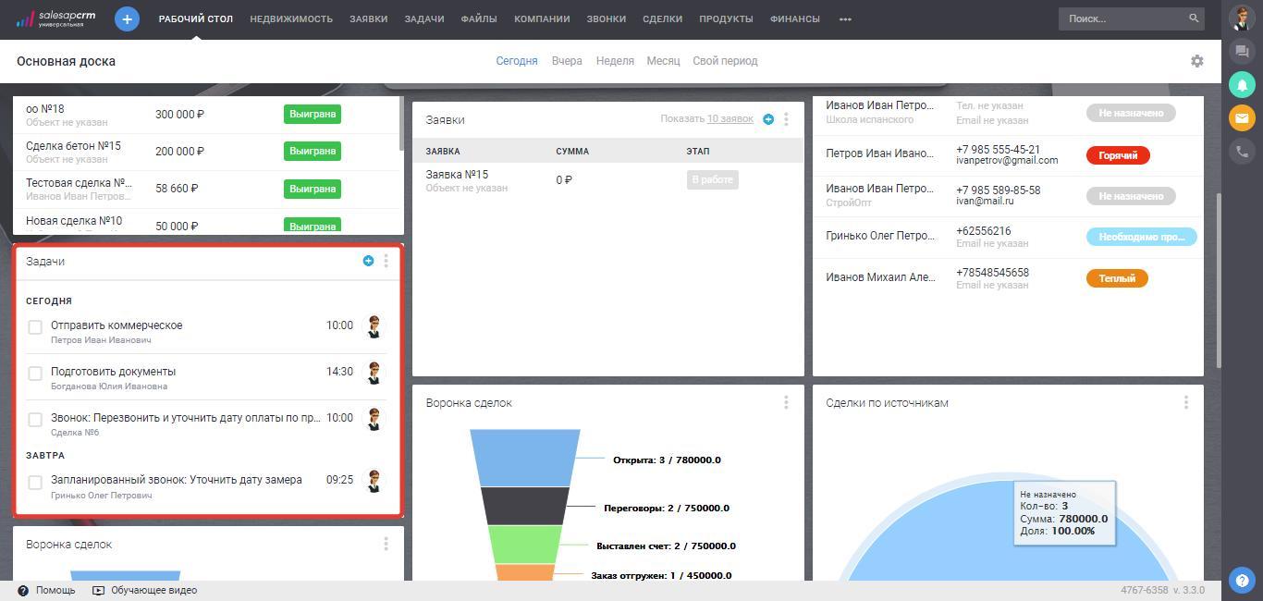Image resolution: width=1263 pixels, height=601 pixels.
Task: Open the Недвижимость menu
Action: tap(291, 18)
